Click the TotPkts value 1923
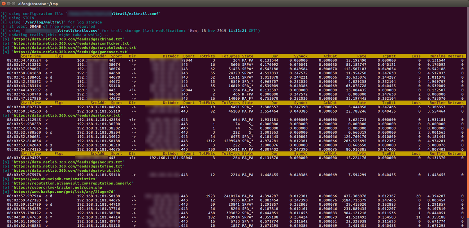The width and height of the screenshot is (469, 228). [211, 196]
